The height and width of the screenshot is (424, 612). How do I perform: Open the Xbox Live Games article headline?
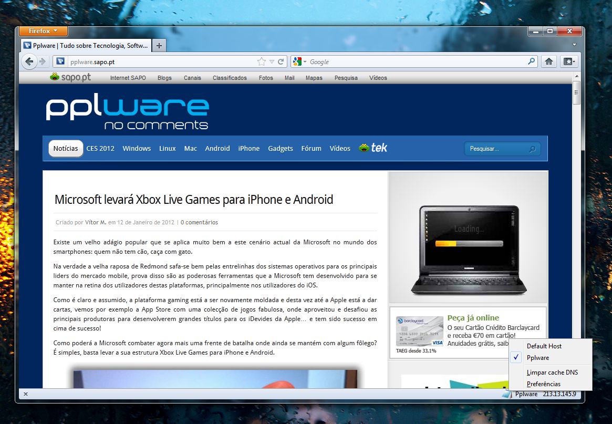click(x=194, y=200)
